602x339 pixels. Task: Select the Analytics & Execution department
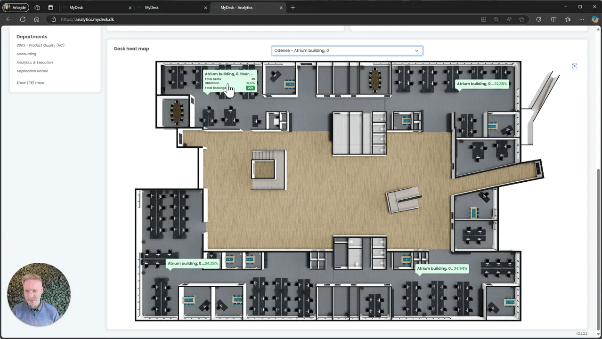tap(35, 62)
